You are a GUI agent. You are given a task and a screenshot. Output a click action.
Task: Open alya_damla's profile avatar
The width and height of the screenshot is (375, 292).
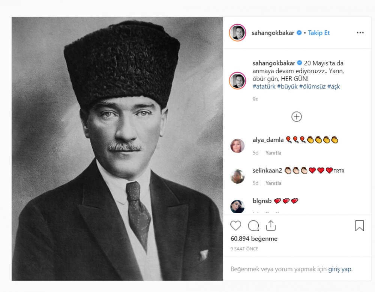pos(237,146)
